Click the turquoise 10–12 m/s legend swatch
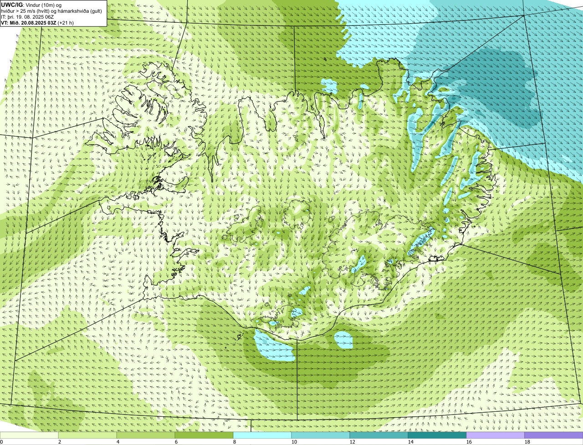Screen dimensions: 583x445 click(321, 435)
